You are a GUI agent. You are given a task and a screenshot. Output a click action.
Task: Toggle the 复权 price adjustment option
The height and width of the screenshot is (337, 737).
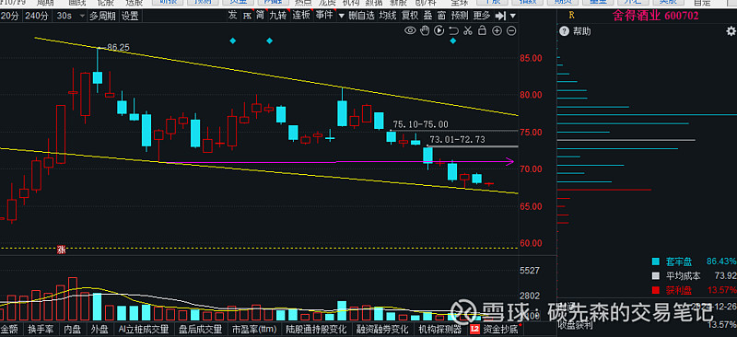pyautogui.click(x=410, y=16)
